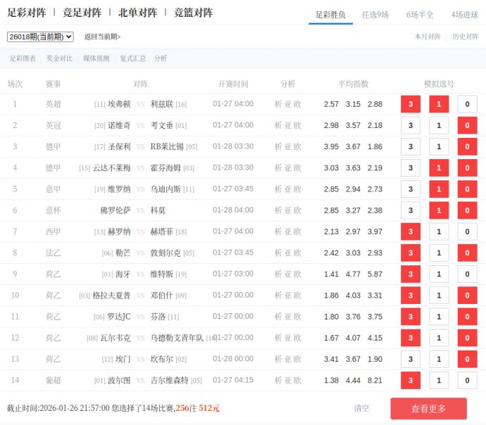Open the 奖金对比 sub navigation link
This screenshot has width=486, height=425.
click(x=59, y=58)
